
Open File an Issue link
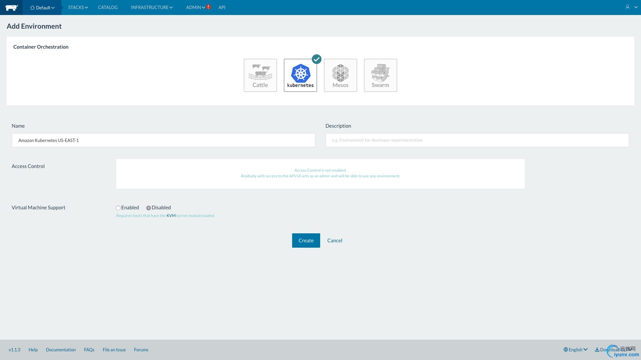(x=114, y=350)
